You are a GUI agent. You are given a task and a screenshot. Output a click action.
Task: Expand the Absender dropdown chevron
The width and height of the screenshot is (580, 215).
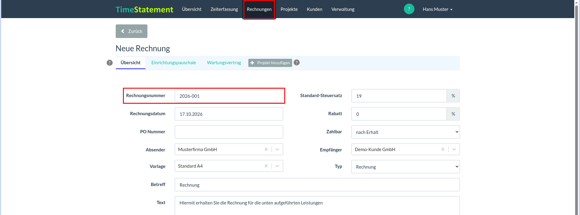[x=277, y=149]
